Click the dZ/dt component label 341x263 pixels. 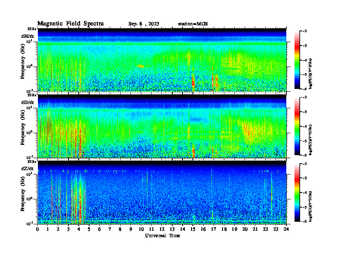pyautogui.click(x=28, y=168)
